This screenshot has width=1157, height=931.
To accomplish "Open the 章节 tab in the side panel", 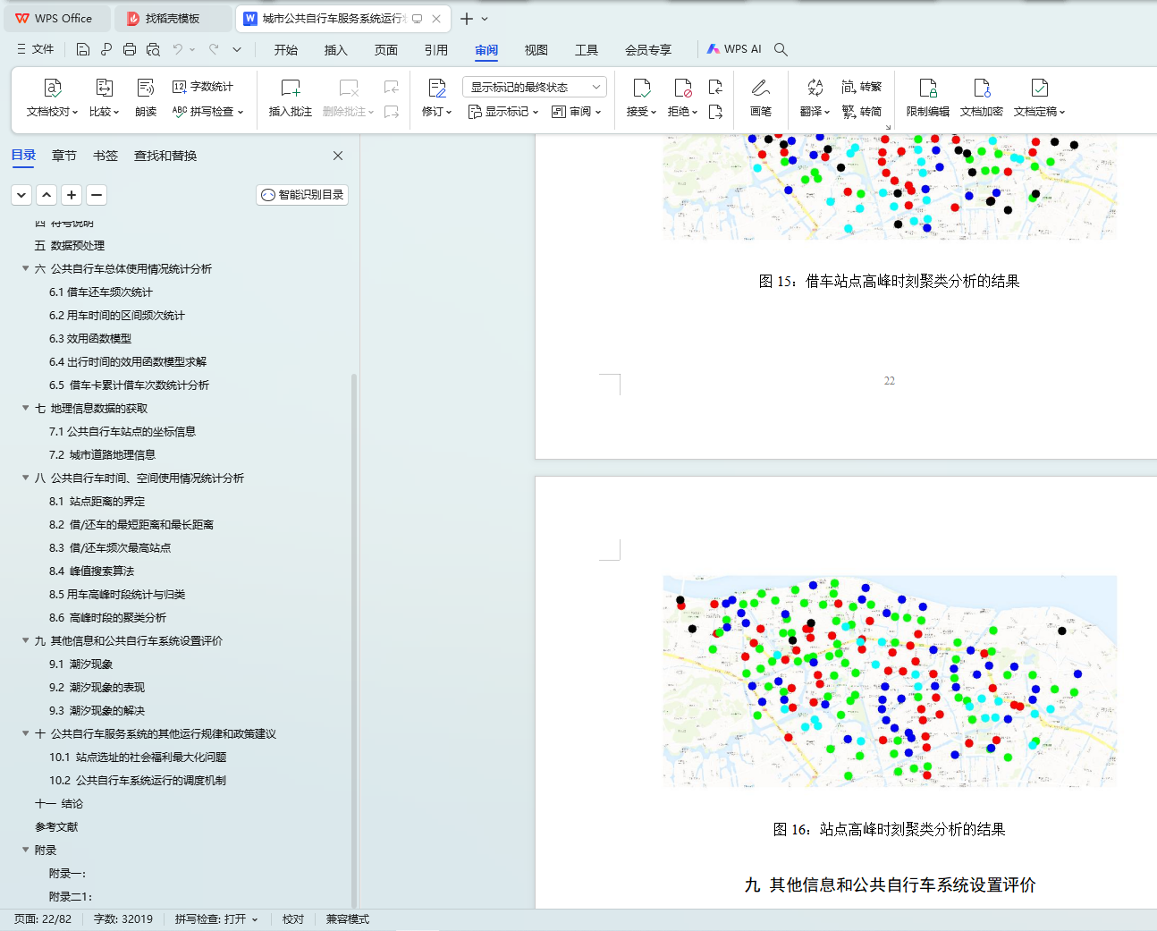I will 64,156.
